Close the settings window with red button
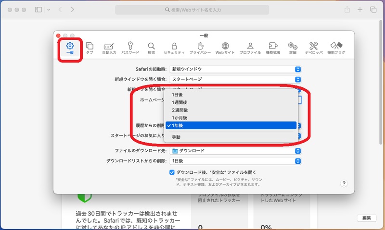This screenshot has width=385, height=230. [58, 36]
